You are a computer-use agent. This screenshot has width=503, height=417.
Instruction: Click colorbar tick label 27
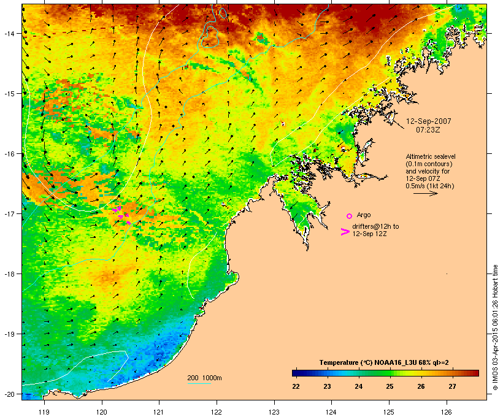[452, 386]
